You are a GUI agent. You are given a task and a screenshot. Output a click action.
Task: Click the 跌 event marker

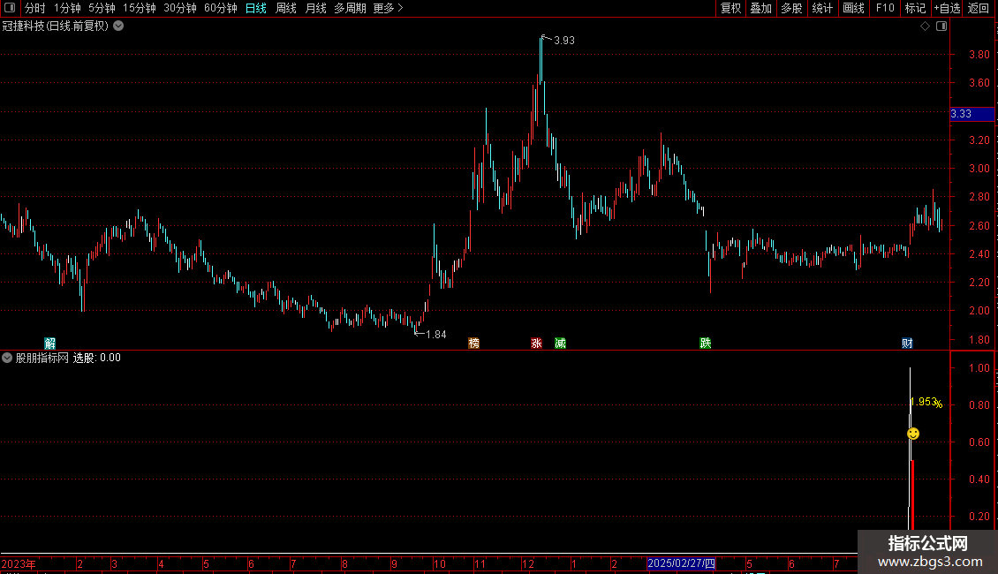[705, 344]
